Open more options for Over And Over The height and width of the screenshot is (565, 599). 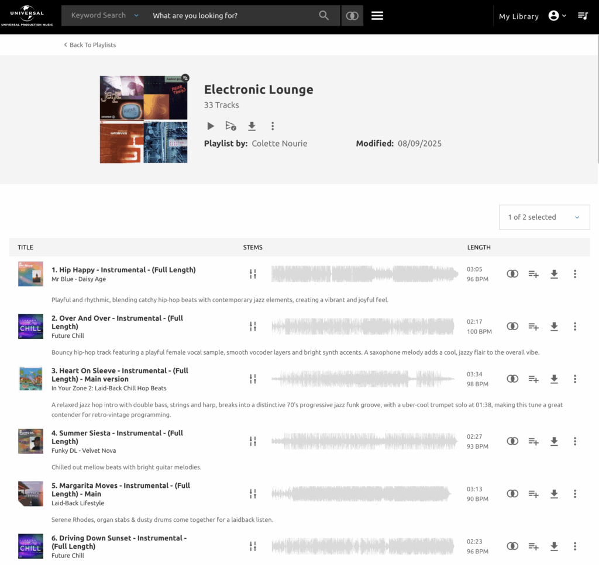tap(574, 327)
